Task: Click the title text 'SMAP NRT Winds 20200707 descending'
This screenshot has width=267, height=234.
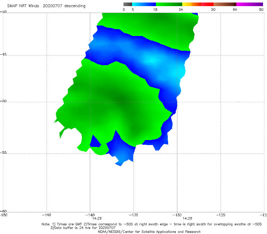Action: point(46,6)
